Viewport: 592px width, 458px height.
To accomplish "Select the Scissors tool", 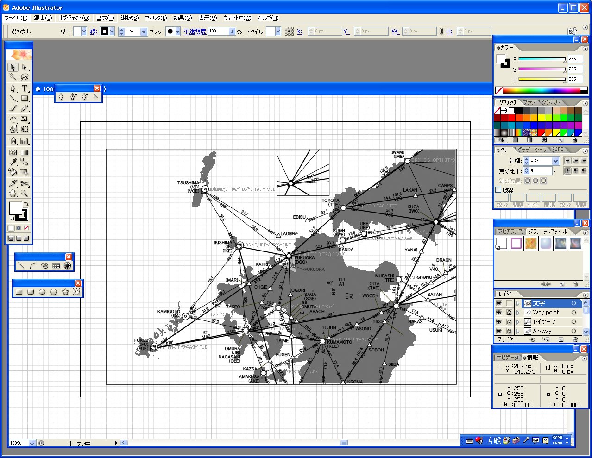I will pos(25,183).
